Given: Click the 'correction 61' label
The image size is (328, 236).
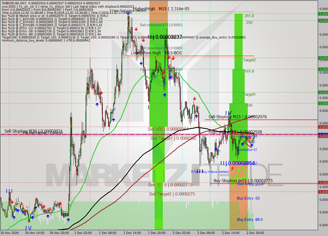Looking at the screenshot, I should tap(247, 150).
